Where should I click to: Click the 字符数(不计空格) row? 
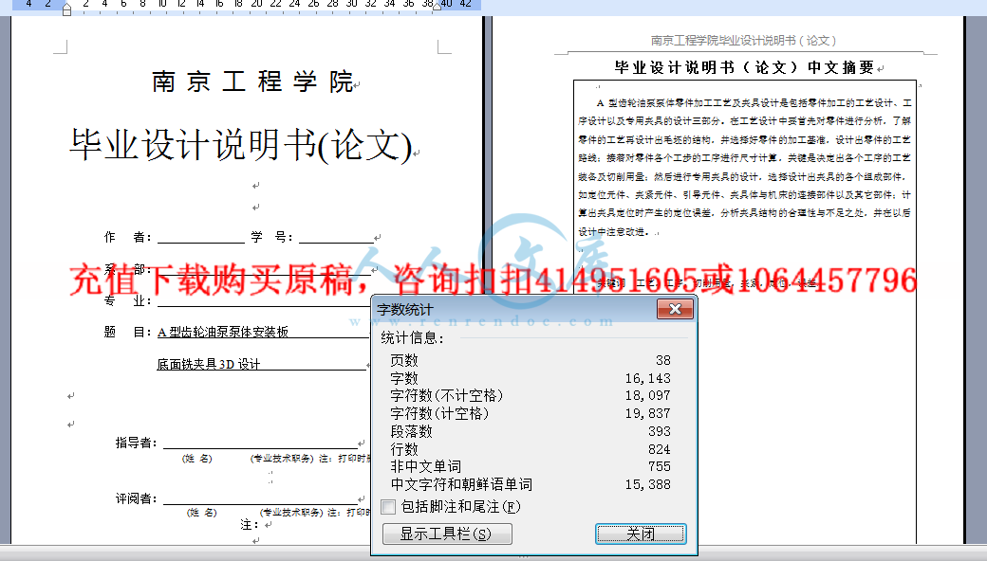pos(530,395)
